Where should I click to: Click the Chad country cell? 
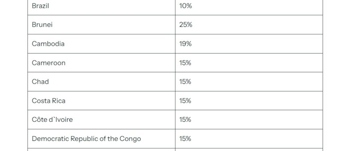coord(40,82)
